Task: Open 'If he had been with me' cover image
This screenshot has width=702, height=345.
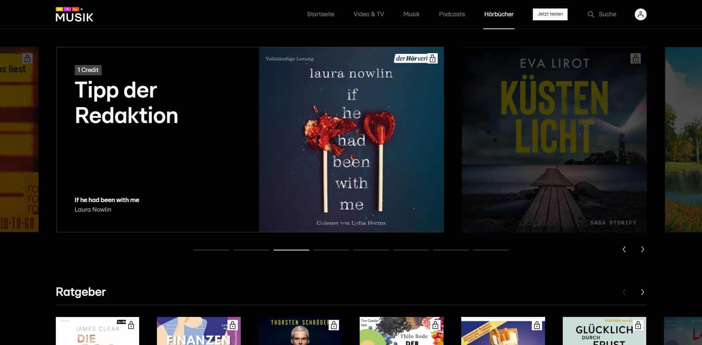Action: [x=351, y=140]
